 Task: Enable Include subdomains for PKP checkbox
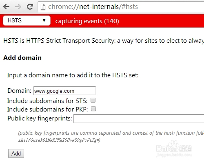tap(93, 109)
